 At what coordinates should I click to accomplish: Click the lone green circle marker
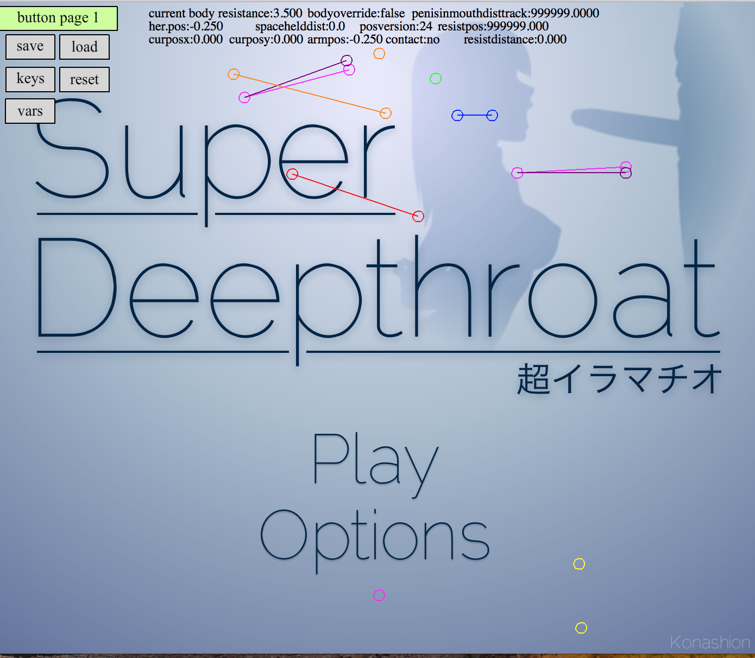click(x=436, y=79)
